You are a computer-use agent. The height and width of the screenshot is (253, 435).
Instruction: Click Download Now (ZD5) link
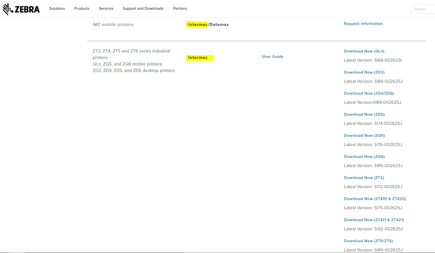pos(364,115)
